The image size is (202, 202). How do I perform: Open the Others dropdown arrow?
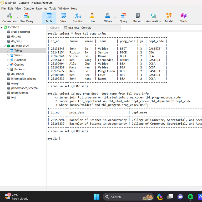point(115,18)
